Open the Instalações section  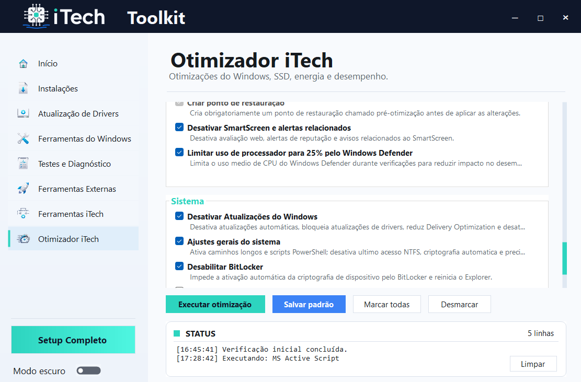tap(73, 88)
